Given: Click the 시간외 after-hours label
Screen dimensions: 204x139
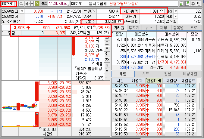Looking at the screenshot, I should pyautogui.click(x=48, y=134).
